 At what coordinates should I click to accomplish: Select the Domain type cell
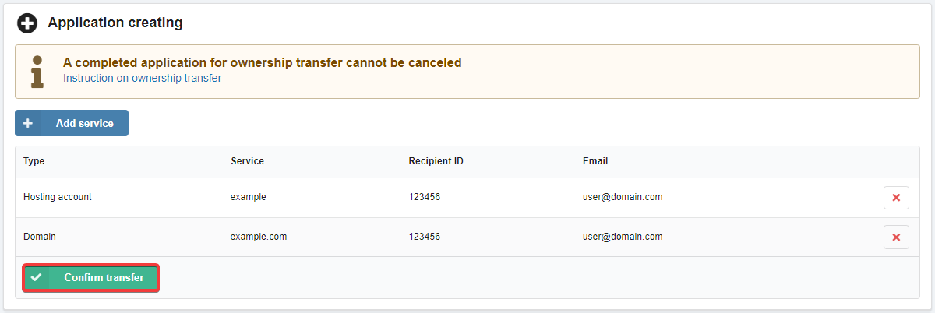[40, 236]
